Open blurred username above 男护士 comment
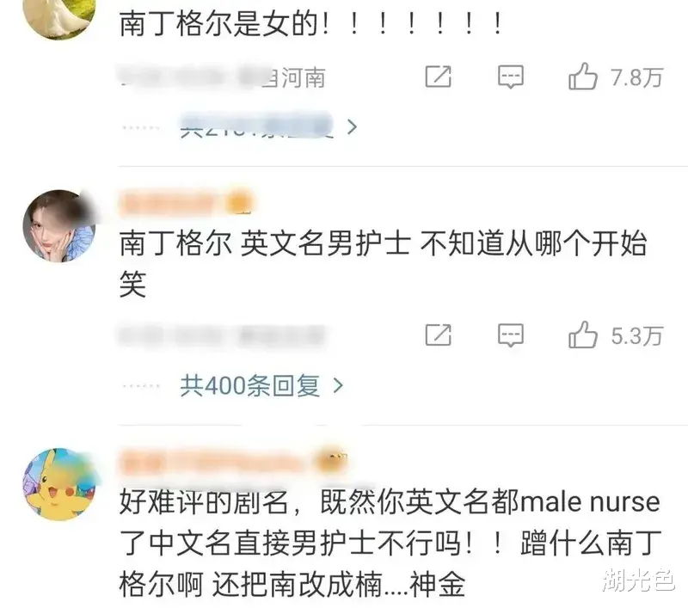The height and width of the screenshot is (608, 688). click(x=187, y=203)
